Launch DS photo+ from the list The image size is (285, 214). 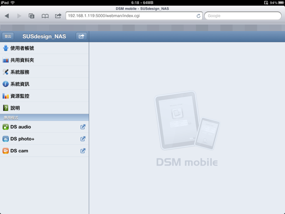click(44, 139)
